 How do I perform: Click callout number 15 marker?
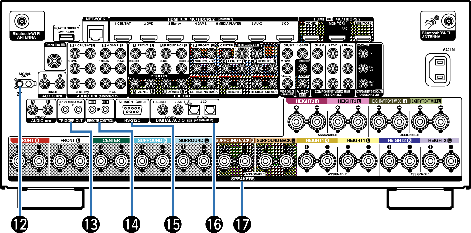[173, 223]
